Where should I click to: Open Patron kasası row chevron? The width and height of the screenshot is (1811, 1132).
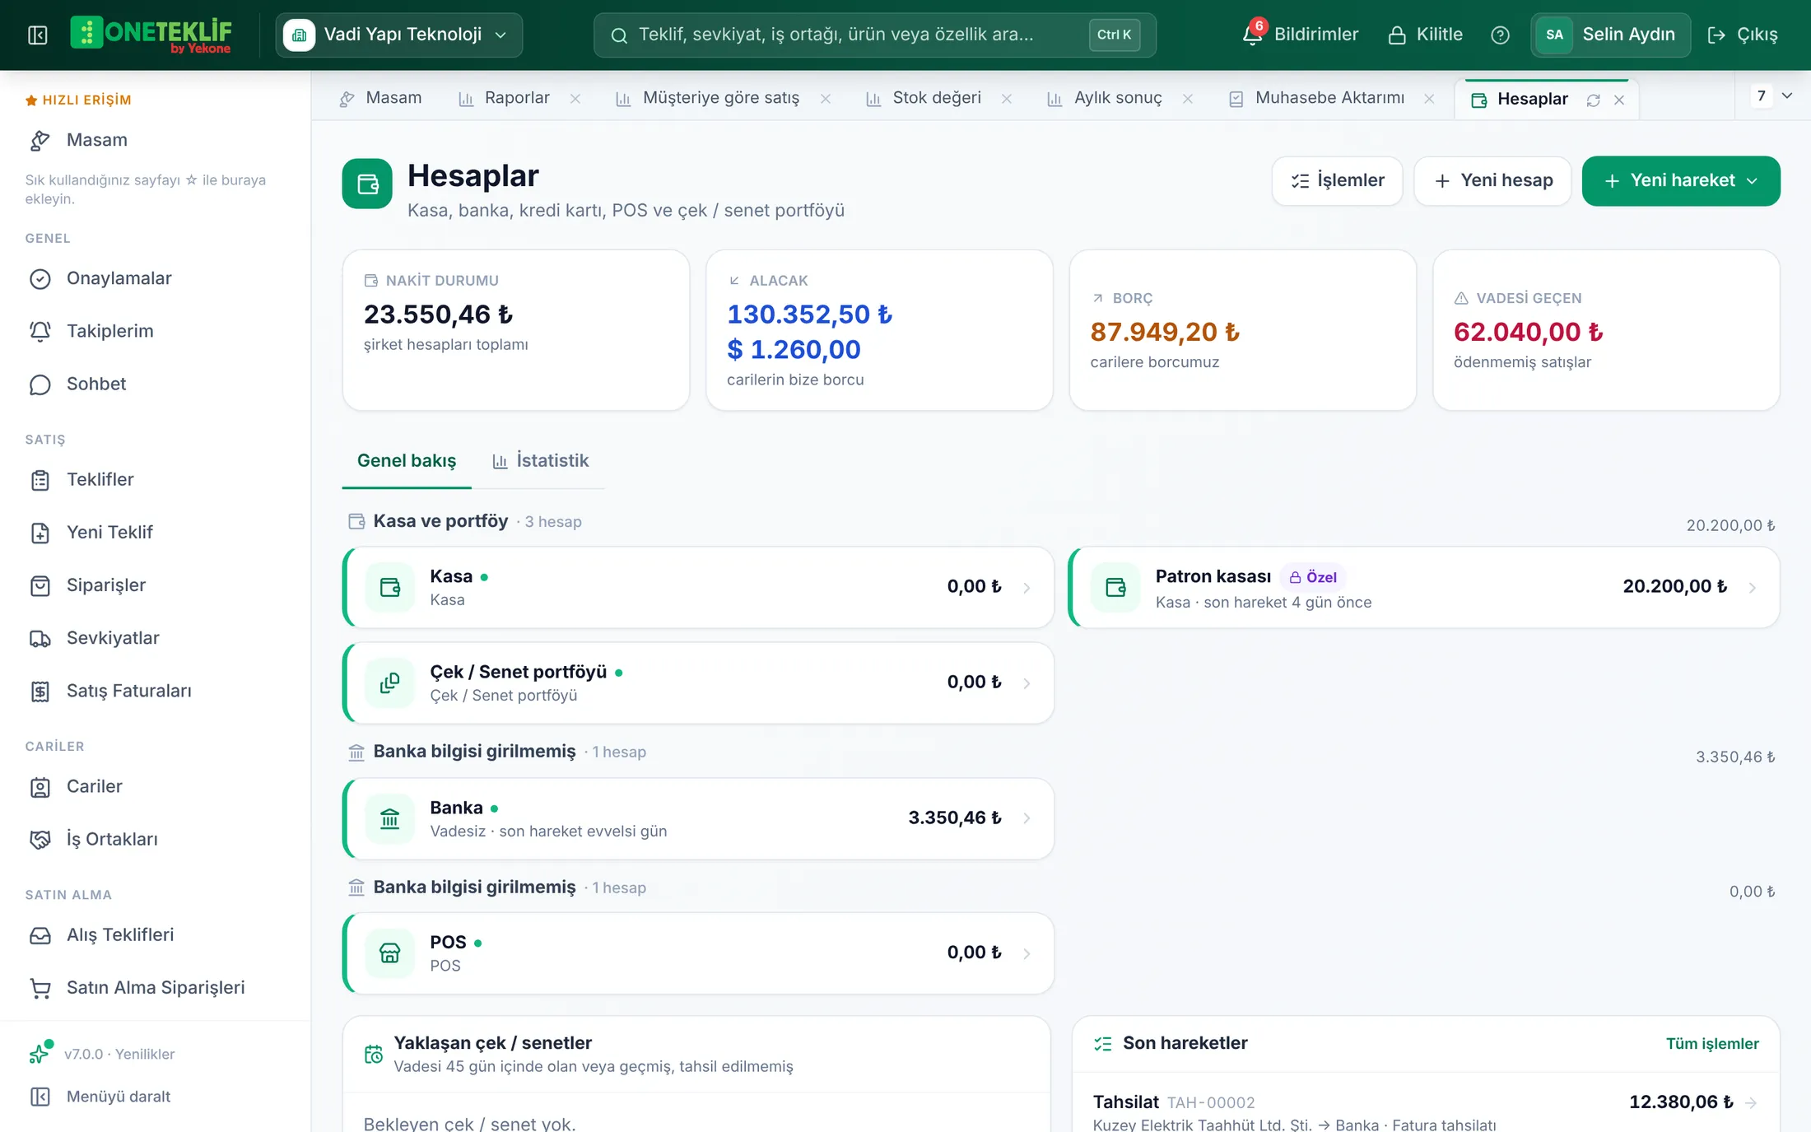pyautogui.click(x=1753, y=588)
